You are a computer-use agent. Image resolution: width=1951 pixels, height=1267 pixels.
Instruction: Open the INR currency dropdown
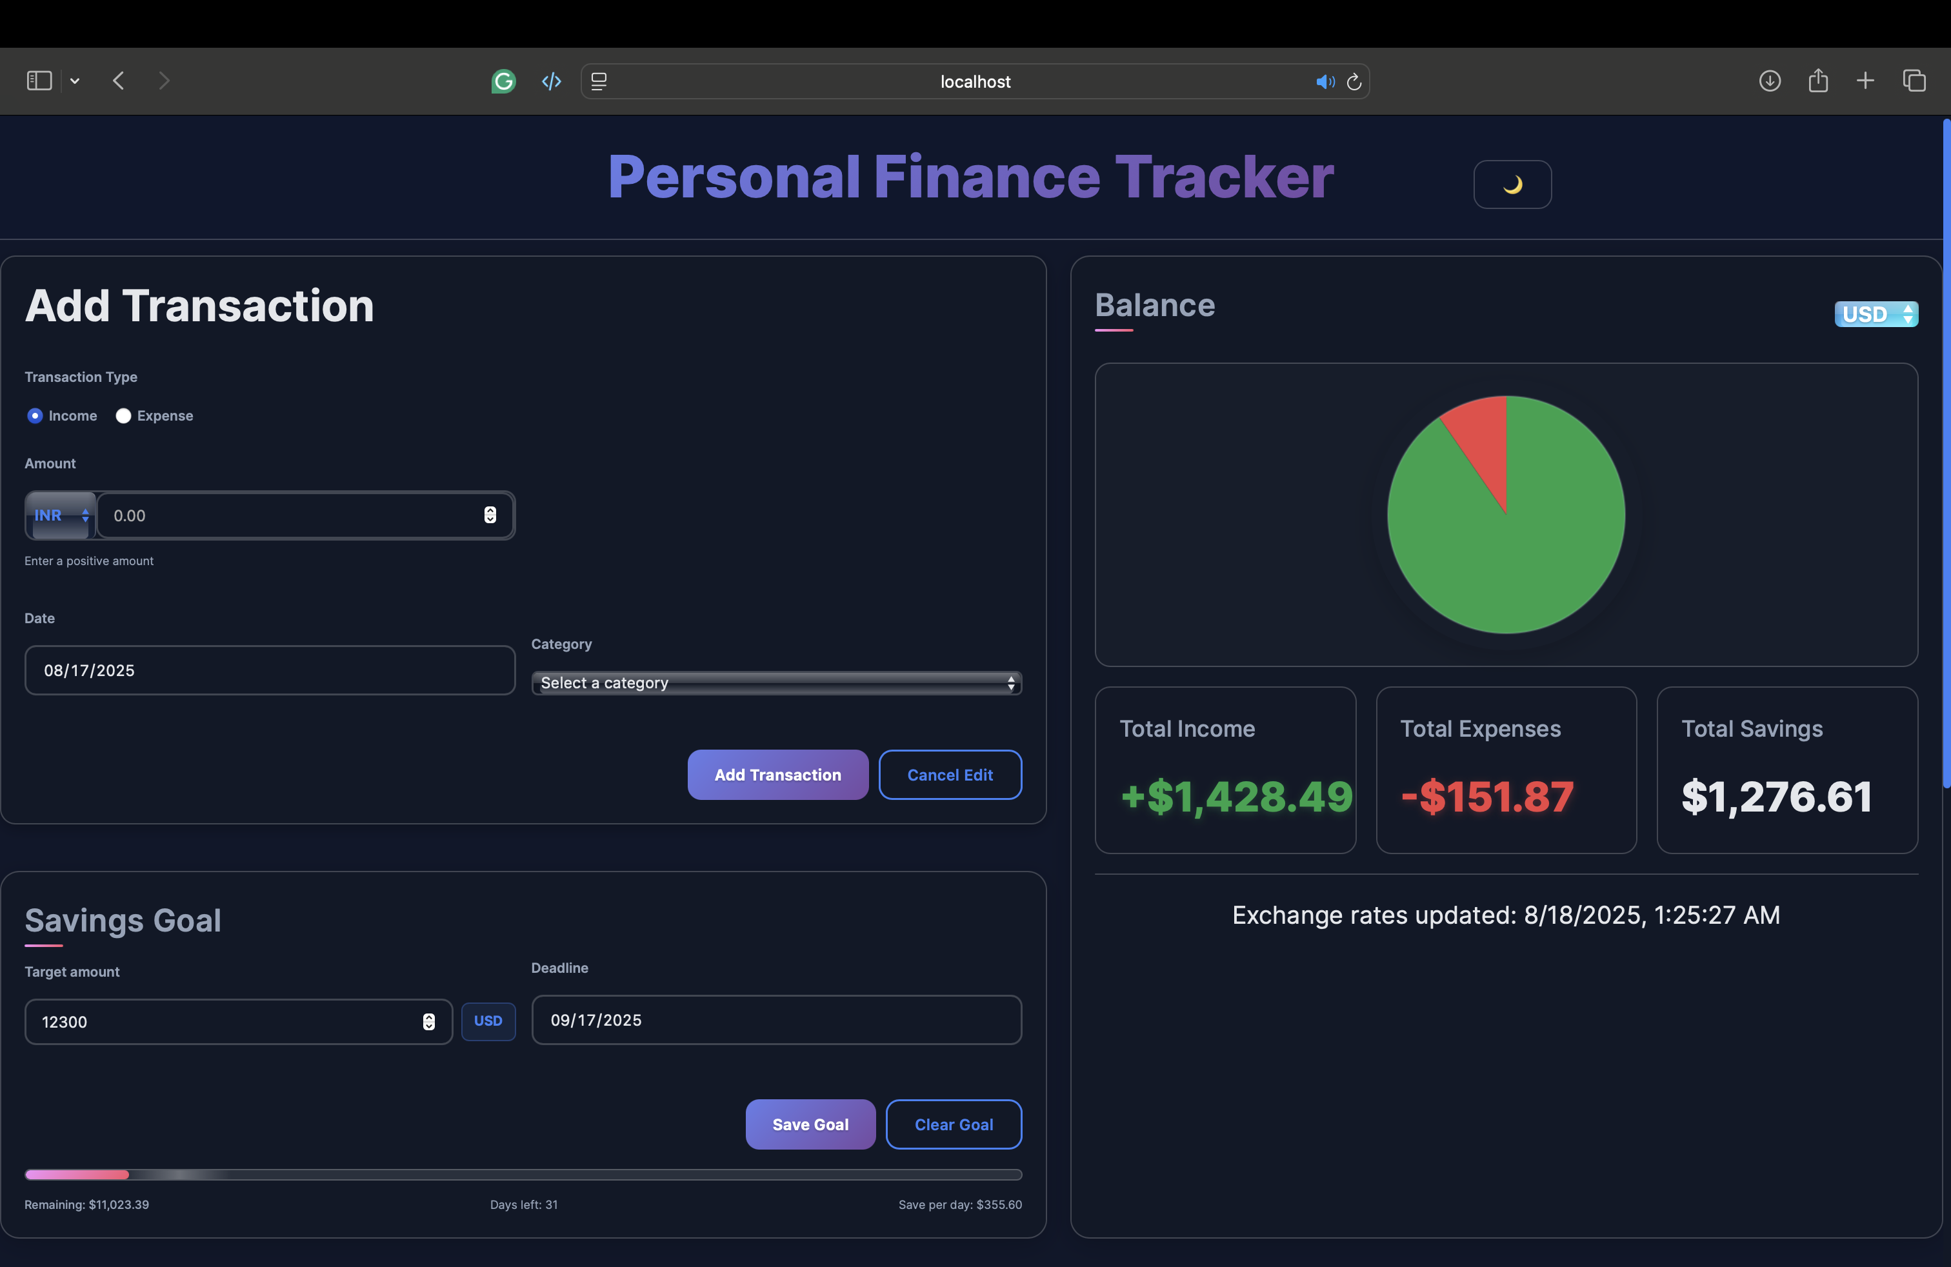point(61,515)
